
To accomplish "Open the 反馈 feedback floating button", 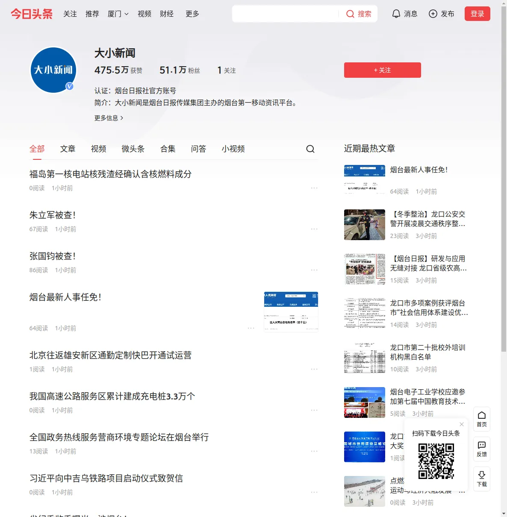I will tap(482, 449).
